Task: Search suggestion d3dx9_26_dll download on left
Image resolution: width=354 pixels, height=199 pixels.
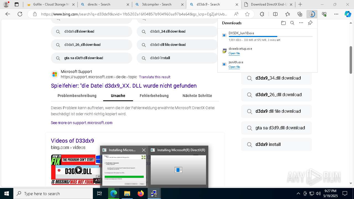Action: pyautogui.click(x=92, y=45)
